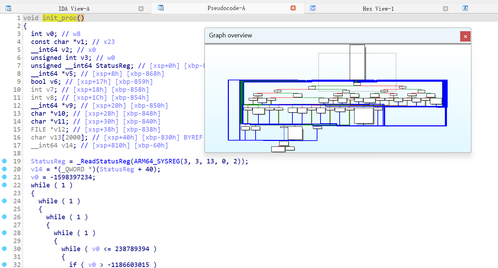
Task: Switch to the Hex View-1 tab
Action: (378, 9)
